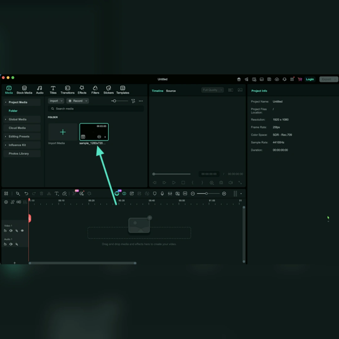
Task: Click the Play button in preview
Action: (174, 183)
